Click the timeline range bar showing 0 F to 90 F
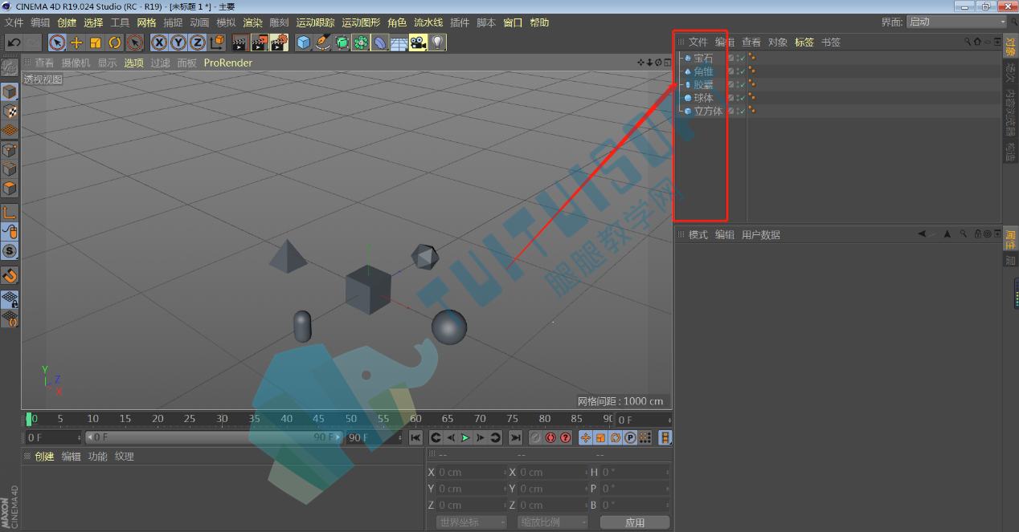The height and width of the screenshot is (532, 1019). click(214, 437)
